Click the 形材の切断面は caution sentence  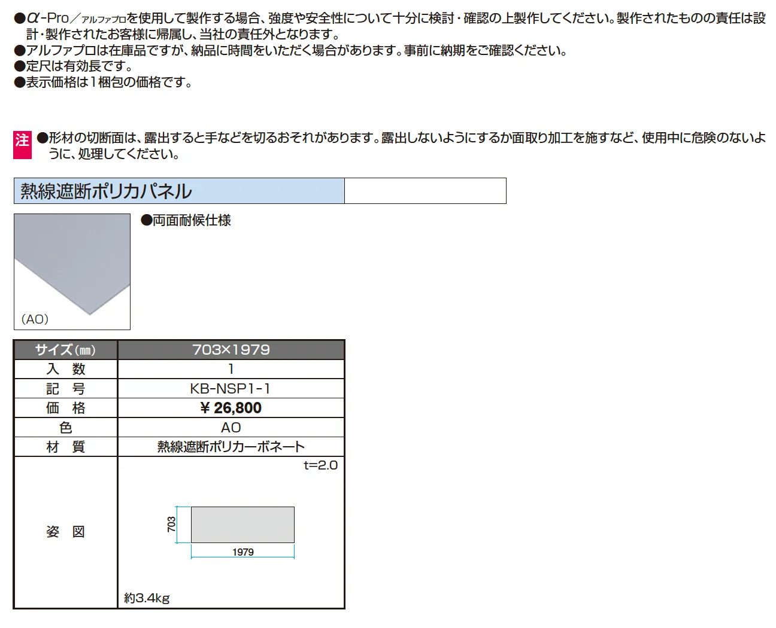(401, 146)
